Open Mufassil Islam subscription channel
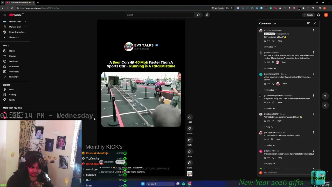The width and height of the screenshot is (332, 187). click(15, 27)
